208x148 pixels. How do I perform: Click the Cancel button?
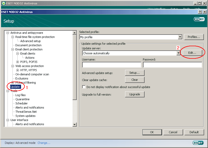[173, 132]
